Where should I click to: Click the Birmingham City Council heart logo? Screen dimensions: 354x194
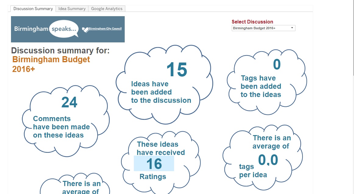point(85,30)
